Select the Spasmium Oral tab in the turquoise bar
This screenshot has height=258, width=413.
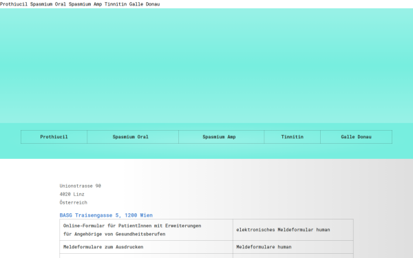tap(133, 137)
